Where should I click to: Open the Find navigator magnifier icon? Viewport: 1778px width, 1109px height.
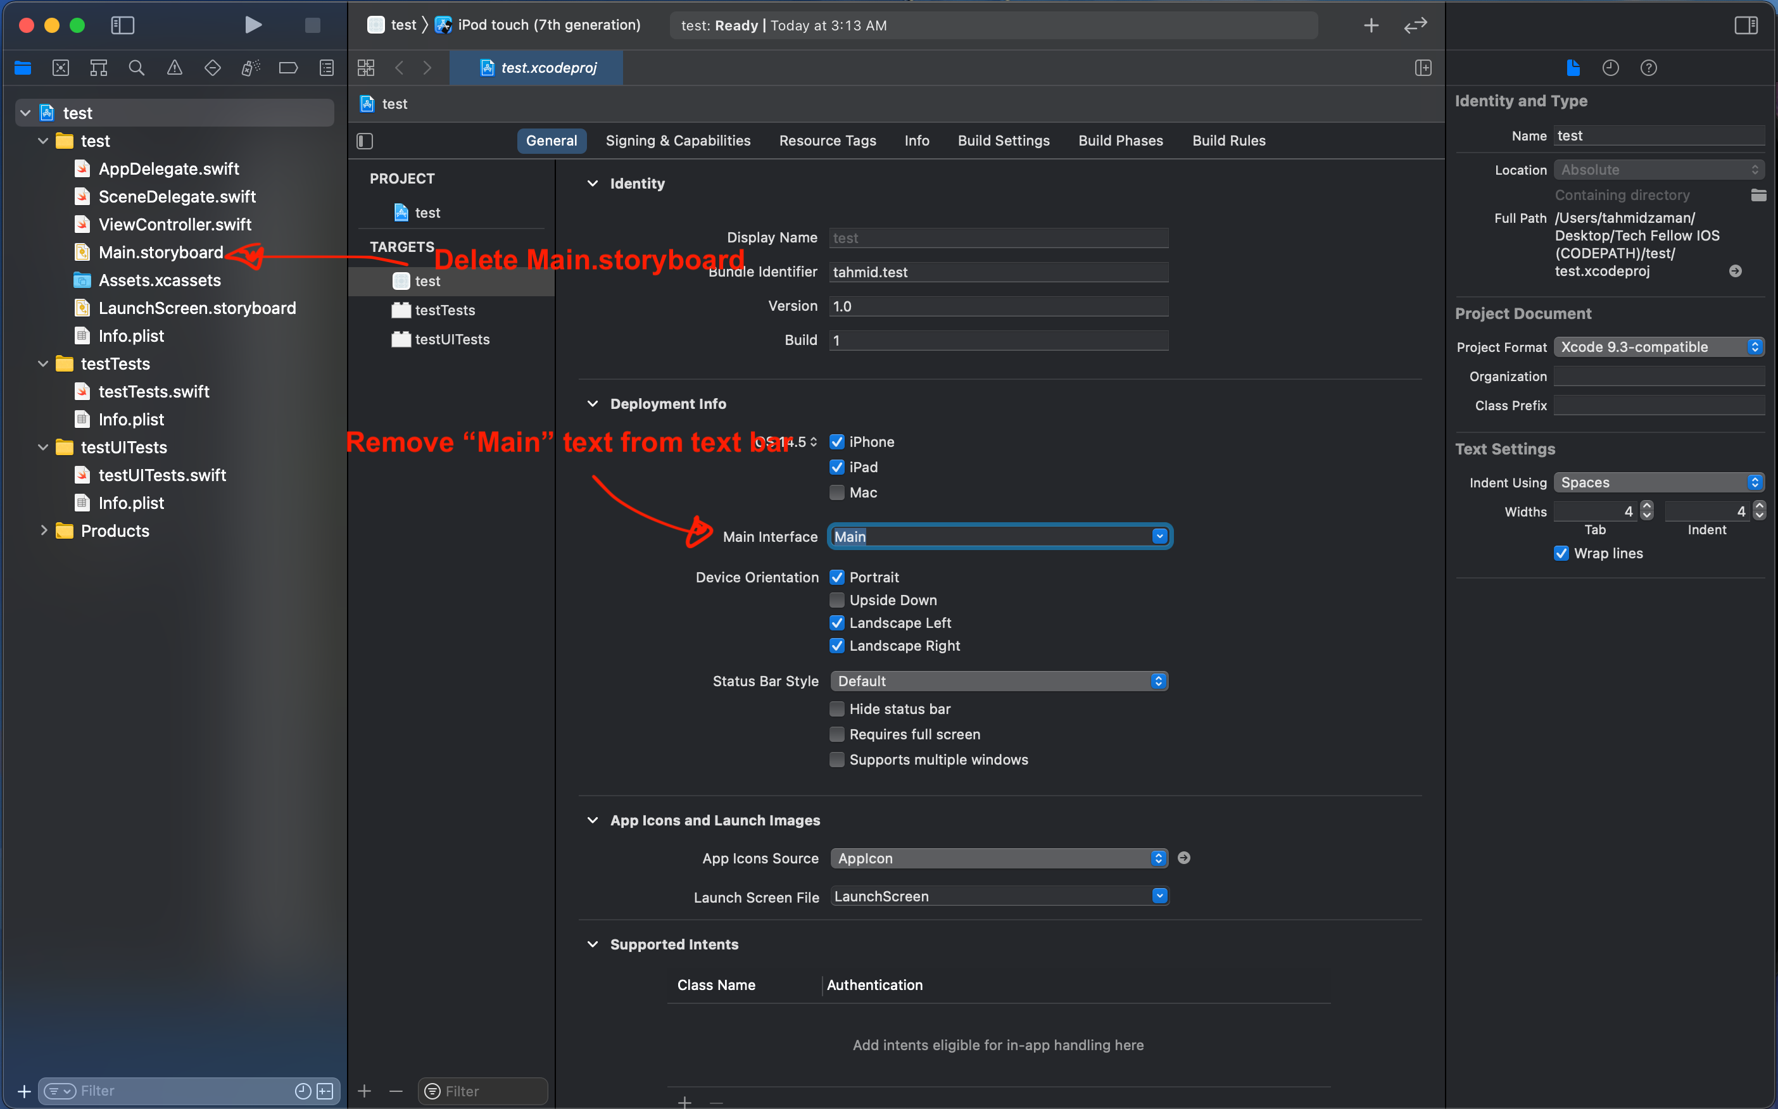136,68
